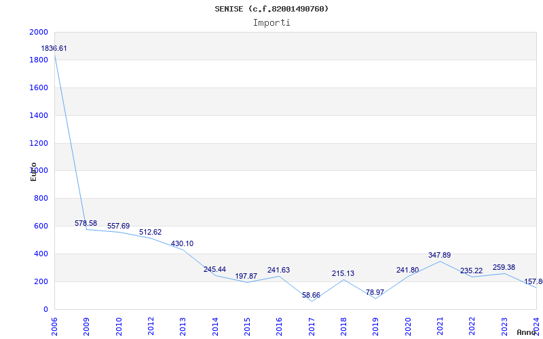Click the Importi subtitle

[x=271, y=23]
